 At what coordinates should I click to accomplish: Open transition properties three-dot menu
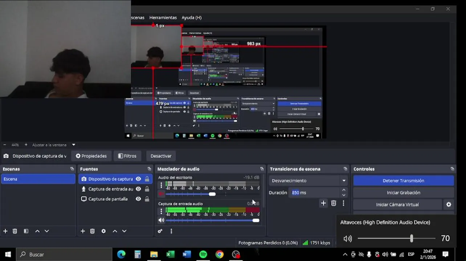pos(343,203)
